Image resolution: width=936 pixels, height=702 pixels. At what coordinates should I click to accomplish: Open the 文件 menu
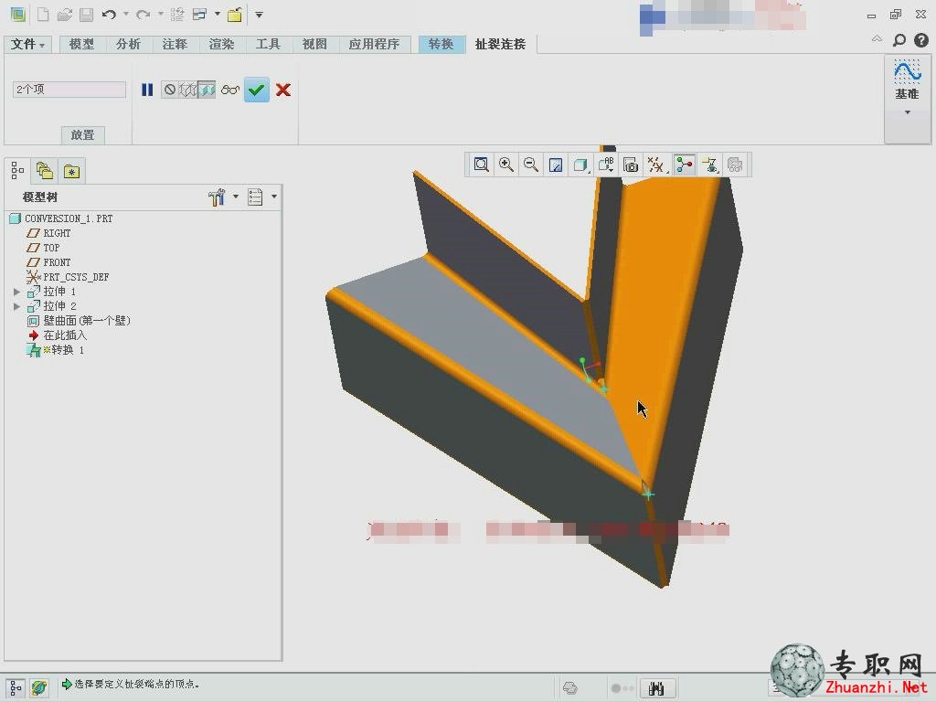click(x=27, y=44)
